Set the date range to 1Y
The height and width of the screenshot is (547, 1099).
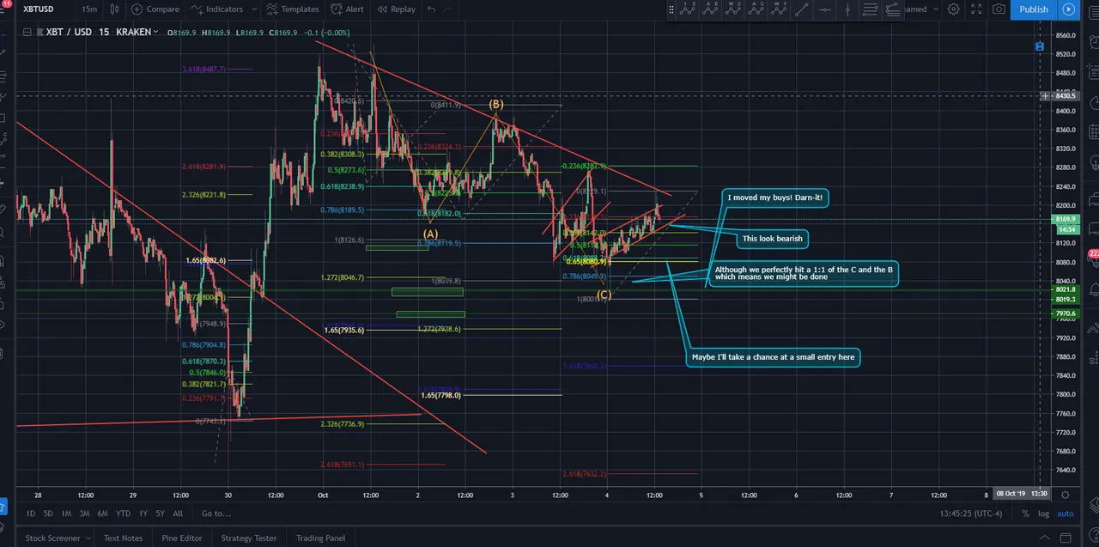143,514
